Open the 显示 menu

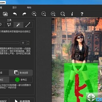(14, 8)
